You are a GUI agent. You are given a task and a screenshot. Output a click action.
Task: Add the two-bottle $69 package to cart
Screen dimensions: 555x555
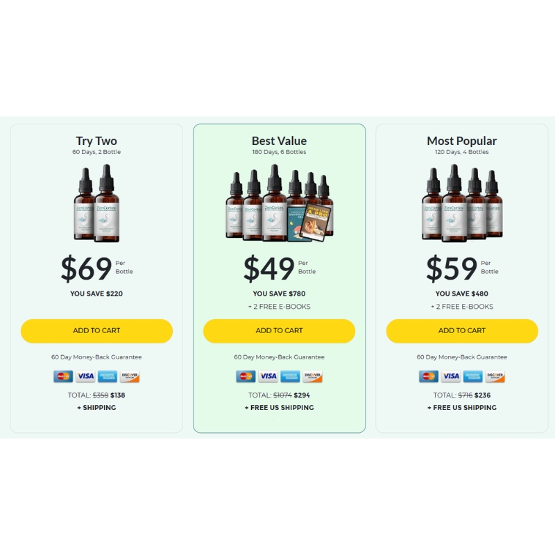96,331
